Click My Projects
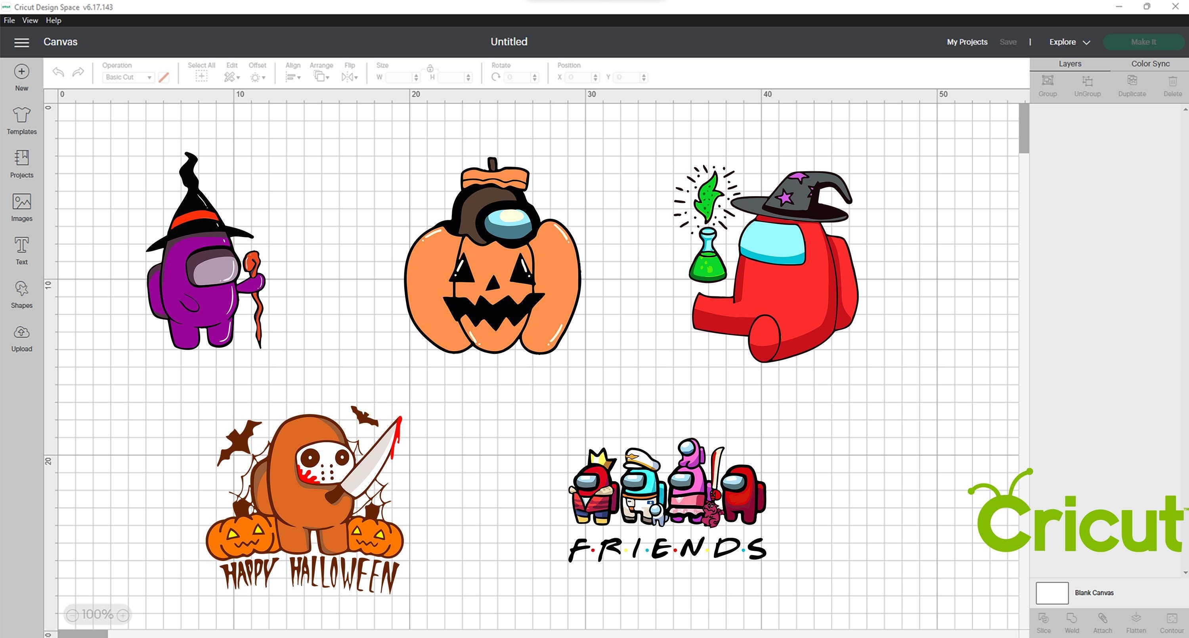The width and height of the screenshot is (1189, 638). pos(967,42)
